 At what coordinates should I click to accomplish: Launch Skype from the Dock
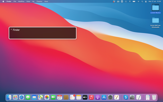coord(126,97)
